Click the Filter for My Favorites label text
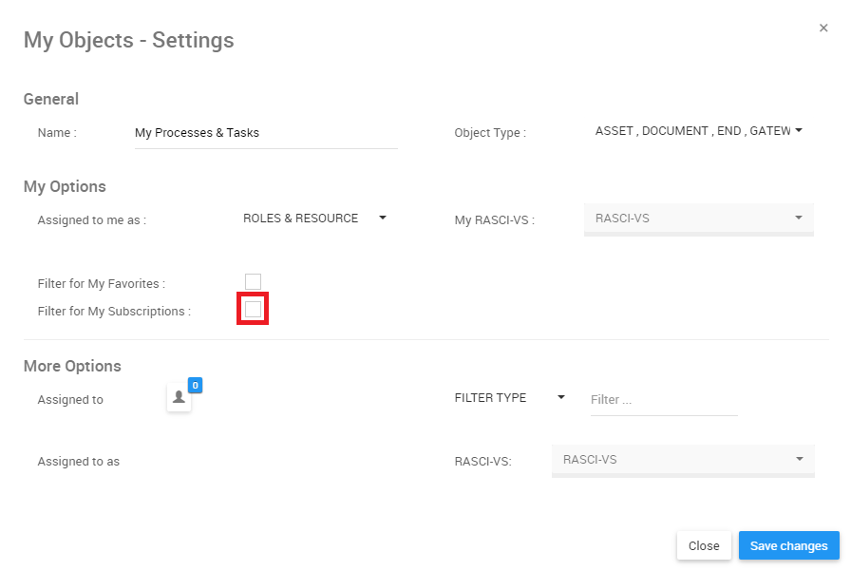This screenshot has width=851, height=571. coord(102,283)
